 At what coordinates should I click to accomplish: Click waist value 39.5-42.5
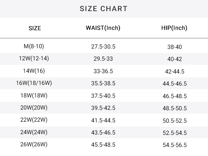(x=103, y=108)
